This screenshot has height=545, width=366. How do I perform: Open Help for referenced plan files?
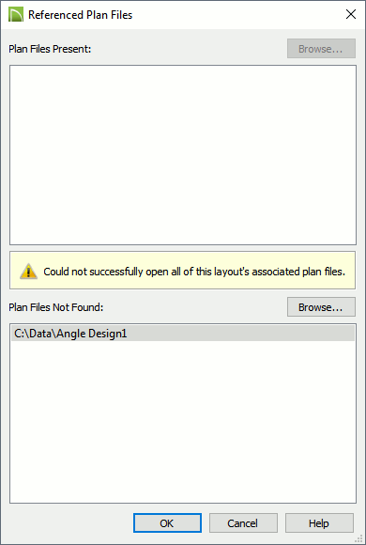pyautogui.click(x=319, y=523)
